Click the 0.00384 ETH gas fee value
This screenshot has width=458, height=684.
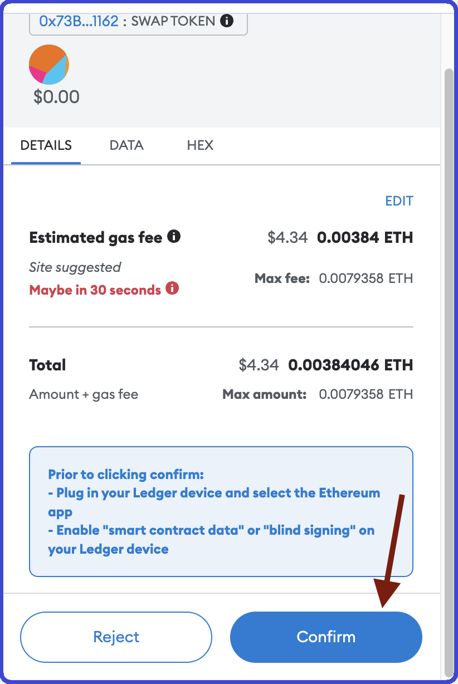click(365, 238)
